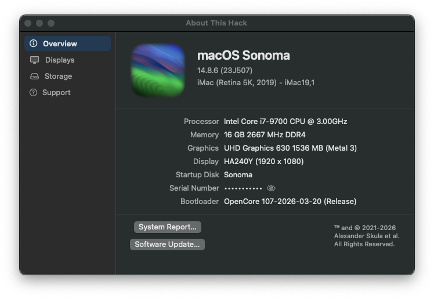Go to the Support tab label
434x299 pixels.
point(56,92)
